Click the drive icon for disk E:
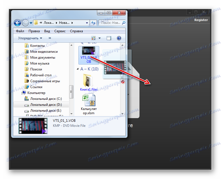The height and width of the screenshot is (179, 221). [x=27, y=111]
